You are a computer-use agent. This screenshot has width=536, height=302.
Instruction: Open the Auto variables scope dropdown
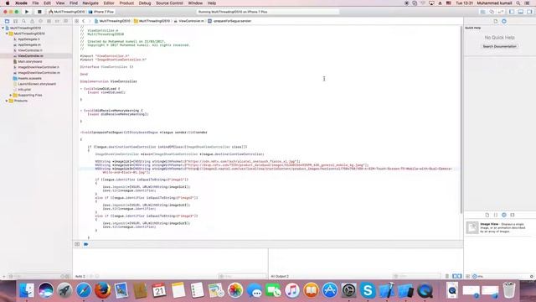[x=80, y=276]
